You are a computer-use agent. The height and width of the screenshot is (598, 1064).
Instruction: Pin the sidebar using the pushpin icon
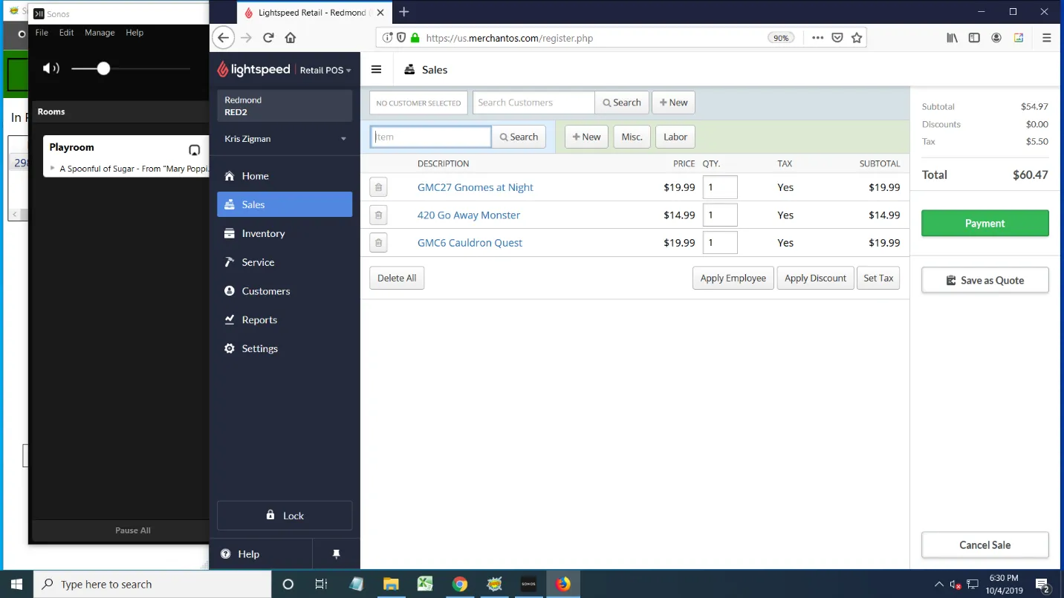point(336,554)
